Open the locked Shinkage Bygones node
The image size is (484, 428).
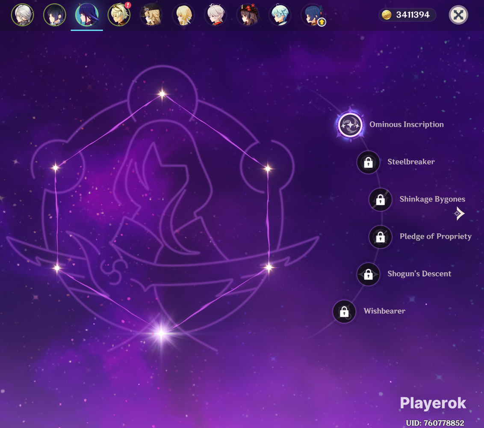click(x=380, y=199)
